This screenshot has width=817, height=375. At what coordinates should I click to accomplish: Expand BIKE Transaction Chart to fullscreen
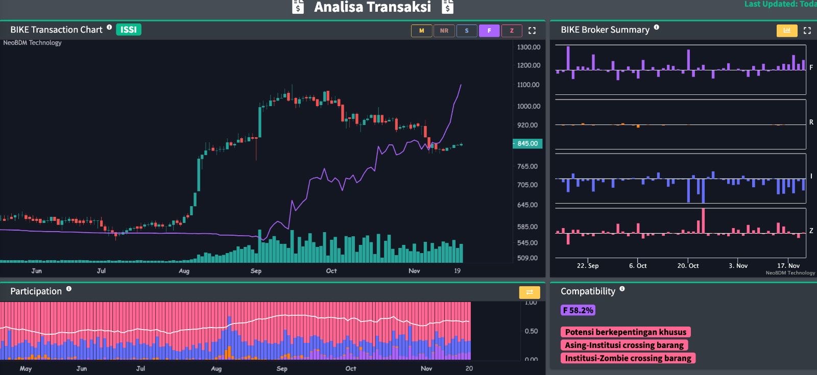[x=532, y=31]
